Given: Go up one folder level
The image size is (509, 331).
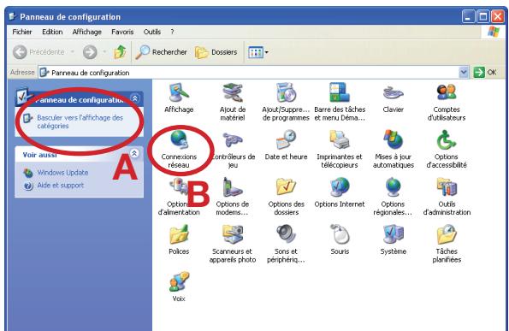Looking at the screenshot, I should (120, 52).
